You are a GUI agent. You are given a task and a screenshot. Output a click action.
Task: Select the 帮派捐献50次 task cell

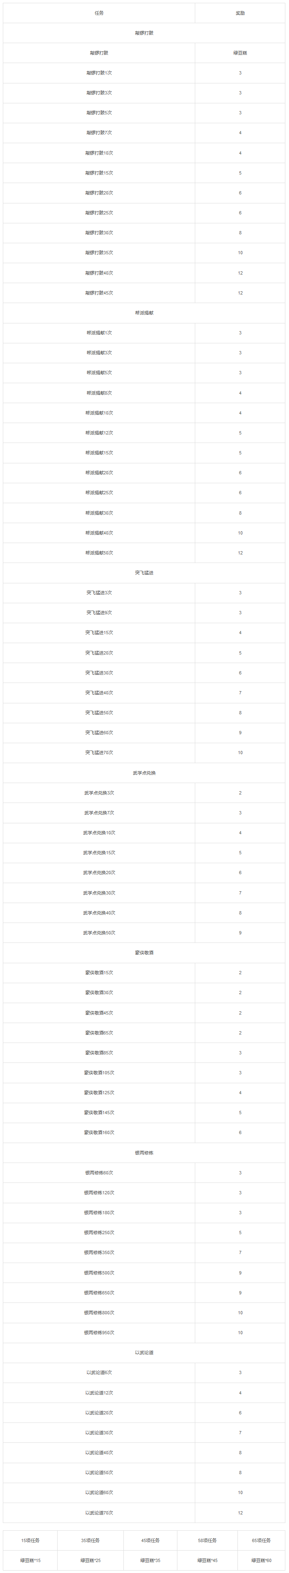[99, 553]
